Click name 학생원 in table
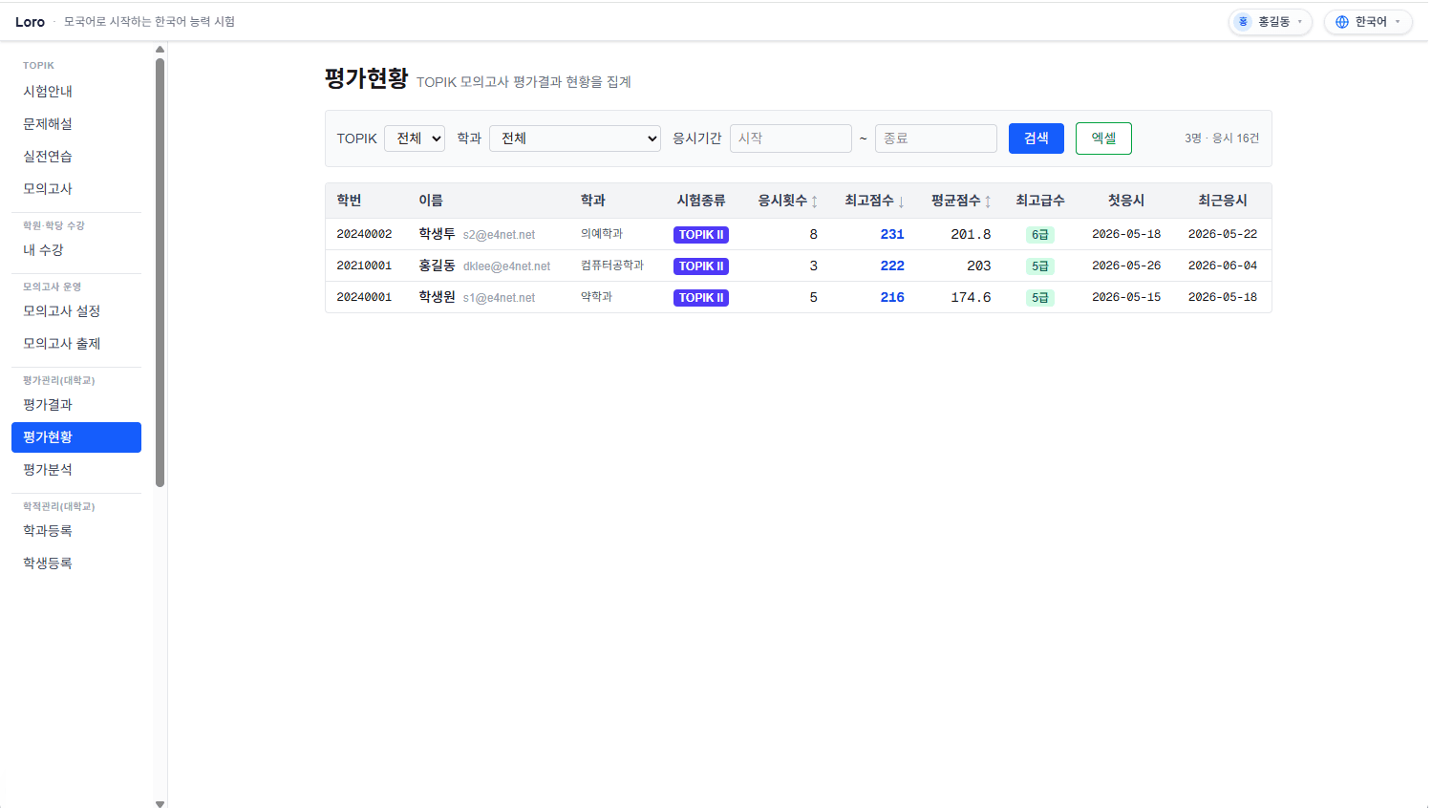 tap(437, 297)
